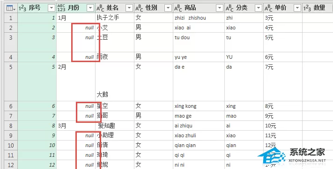
Task: Select the 爱知趣 name cell
Action: click(x=115, y=126)
